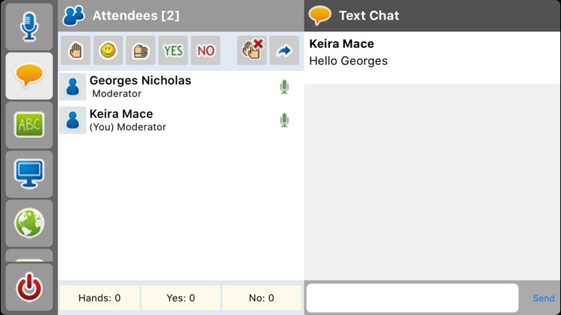The height and width of the screenshot is (315, 561).
Task: Click the applause clapping hand icon
Action: (x=141, y=51)
